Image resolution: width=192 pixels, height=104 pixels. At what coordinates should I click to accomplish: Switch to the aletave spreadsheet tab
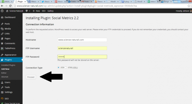pyautogui.click(x=153, y=2)
